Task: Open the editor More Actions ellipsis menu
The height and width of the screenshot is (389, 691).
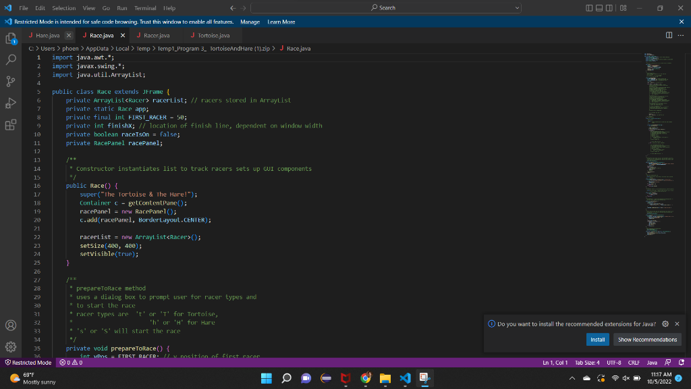Action: 680,35
